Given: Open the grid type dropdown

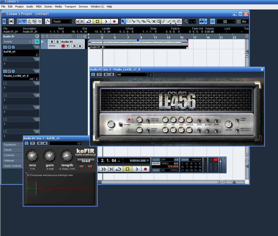Looking at the screenshot, I should (226, 22).
